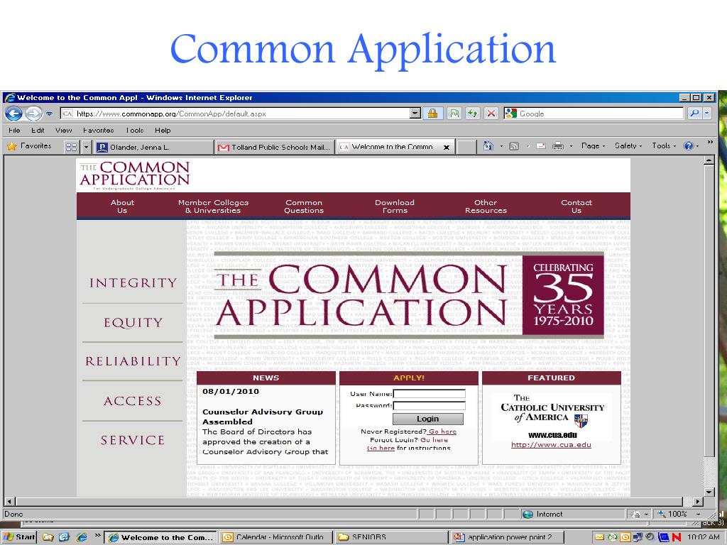Switch to the Olander, Jenna L. tab
Screen dimensions: 727x545
coord(153,147)
